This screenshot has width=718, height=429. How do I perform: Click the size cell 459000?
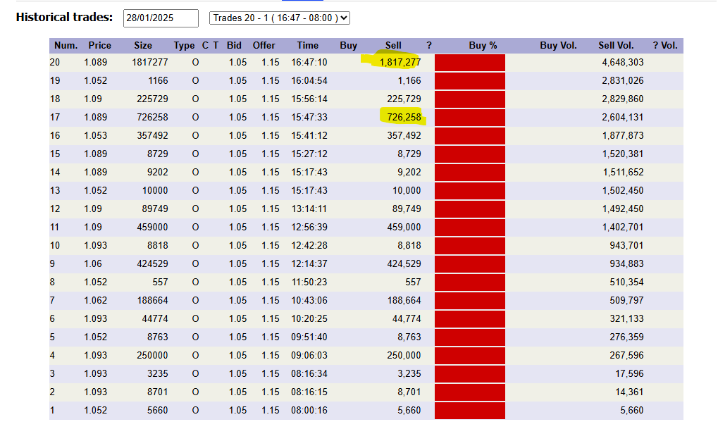(152, 227)
